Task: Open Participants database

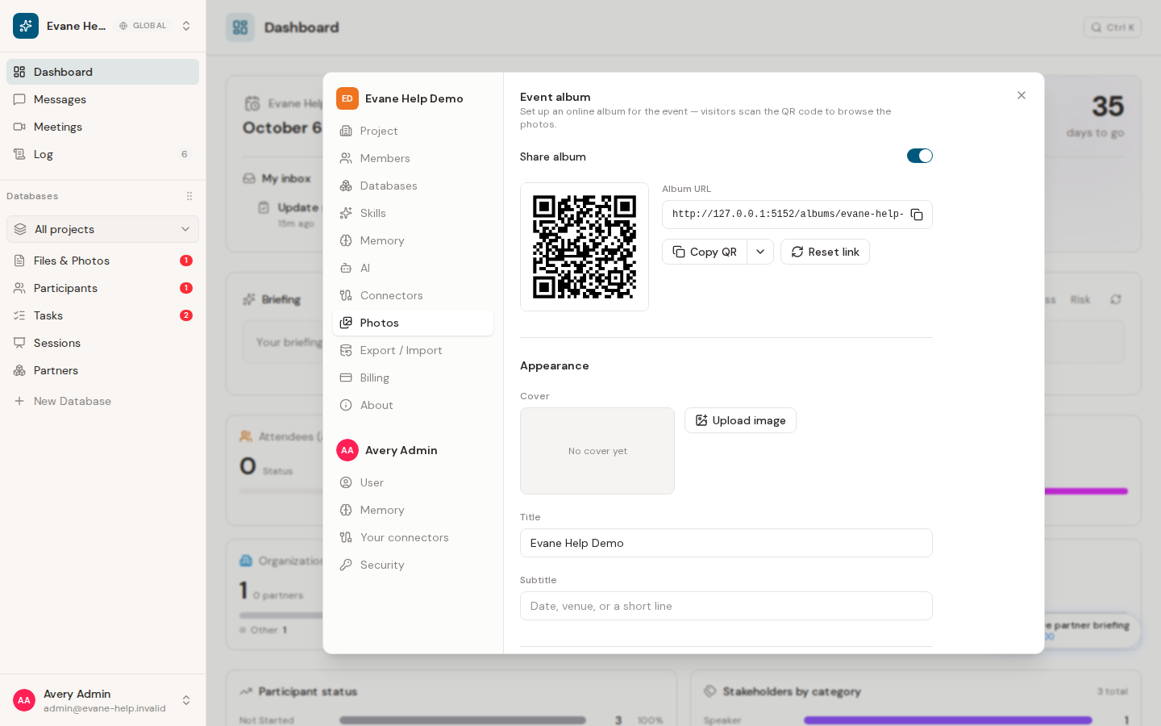Action: 102,288
